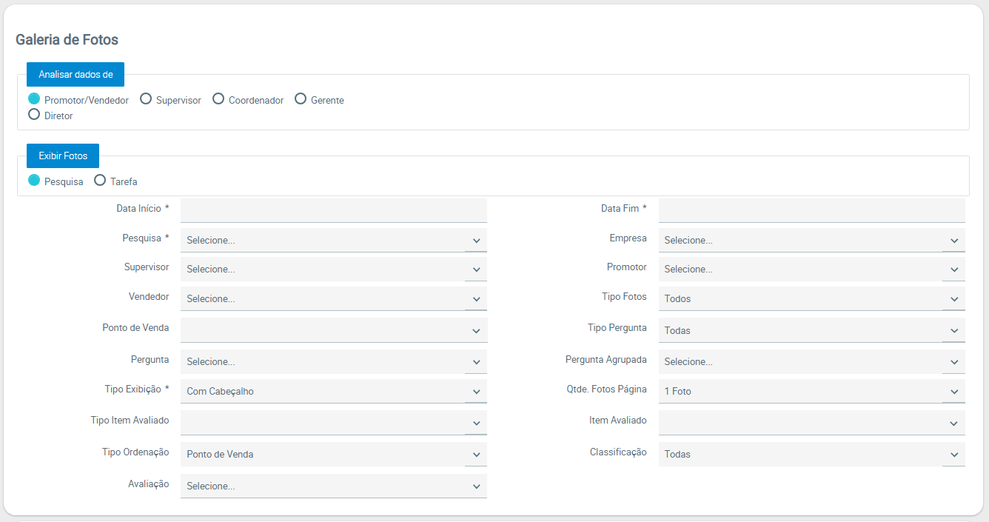This screenshot has height=522, width=989.
Task: Open the Pesquisa dropdown
Action: point(333,240)
